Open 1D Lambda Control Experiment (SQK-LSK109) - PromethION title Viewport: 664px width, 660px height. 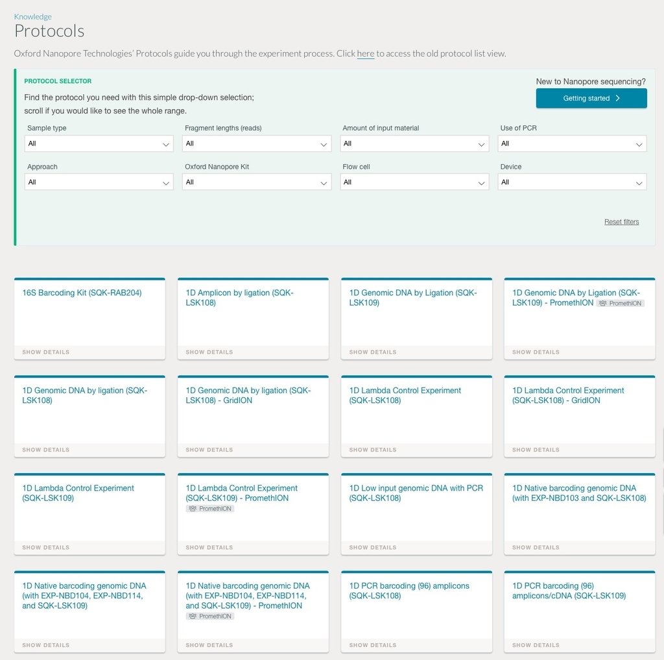(x=241, y=493)
